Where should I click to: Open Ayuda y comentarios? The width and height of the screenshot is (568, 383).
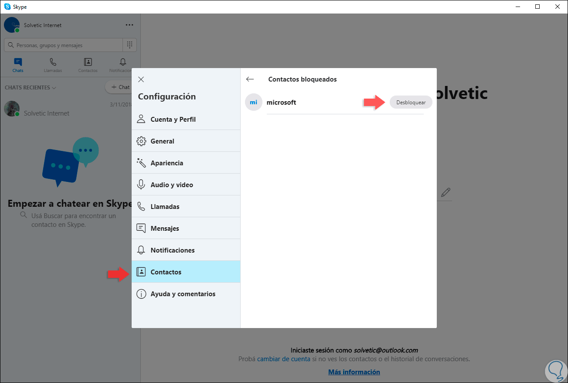click(x=186, y=294)
